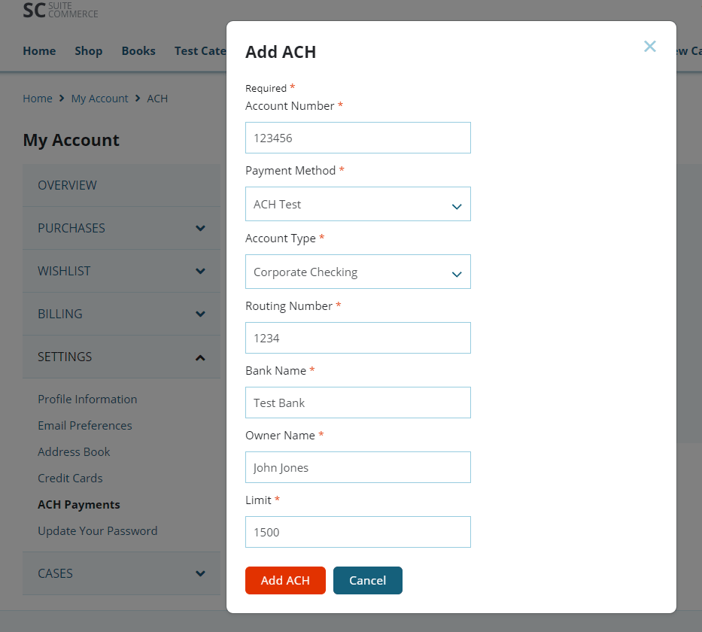Select the Owner Name field
The height and width of the screenshot is (632, 702).
[x=357, y=467]
